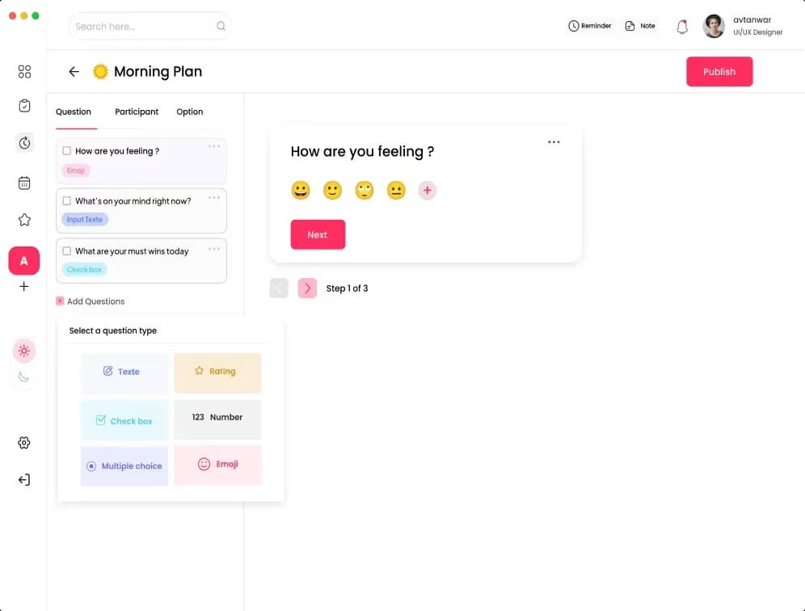
Task: Create a Note using the note icon
Action: [639, 25]
